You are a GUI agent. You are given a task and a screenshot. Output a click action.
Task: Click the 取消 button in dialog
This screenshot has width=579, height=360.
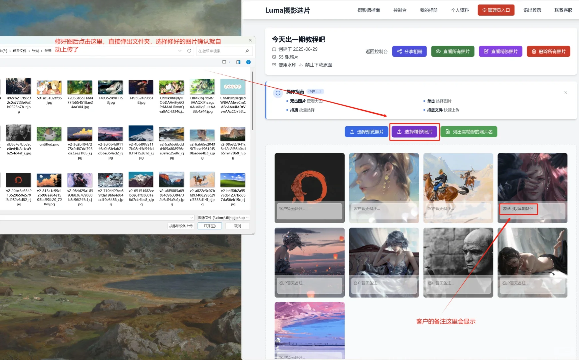click(x=238, y=226)
